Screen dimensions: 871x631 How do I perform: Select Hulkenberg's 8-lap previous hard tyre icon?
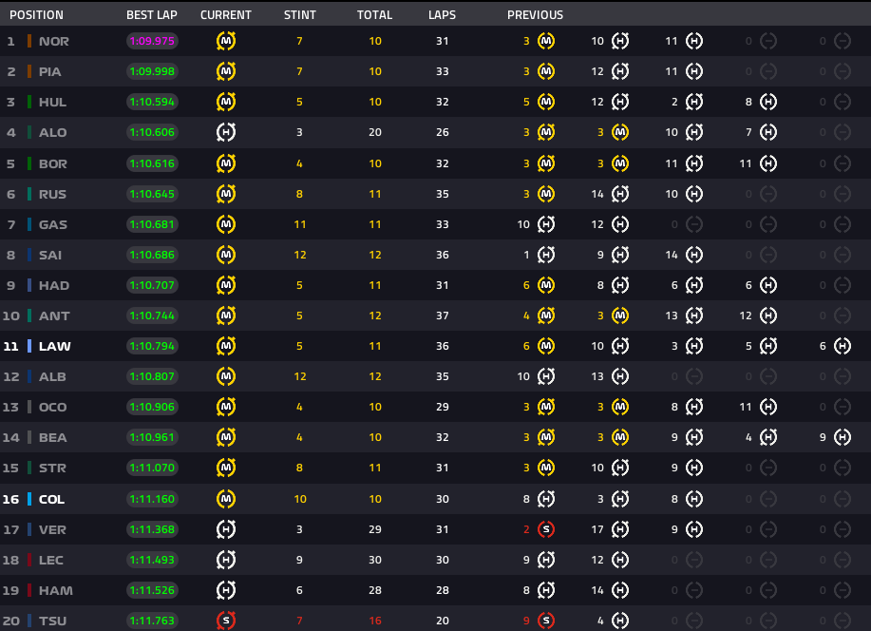point(768,103)
